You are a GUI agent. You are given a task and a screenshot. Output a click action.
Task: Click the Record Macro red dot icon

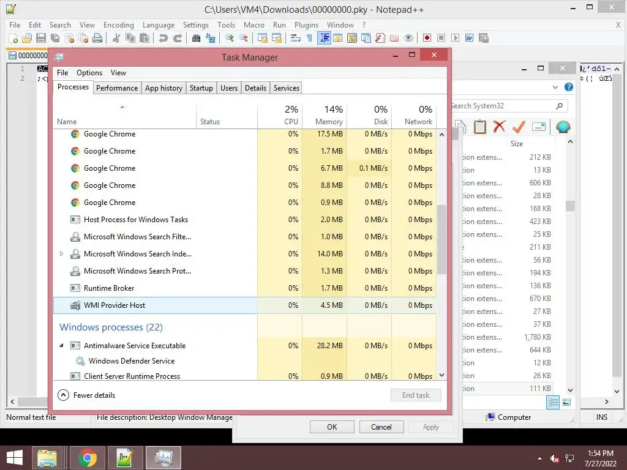tap(427, 38)
